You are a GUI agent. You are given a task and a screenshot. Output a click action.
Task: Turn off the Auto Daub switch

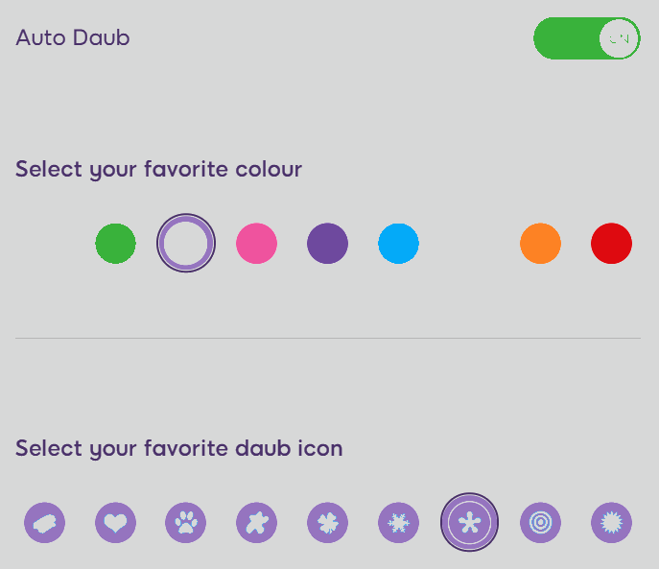(587, 38)
